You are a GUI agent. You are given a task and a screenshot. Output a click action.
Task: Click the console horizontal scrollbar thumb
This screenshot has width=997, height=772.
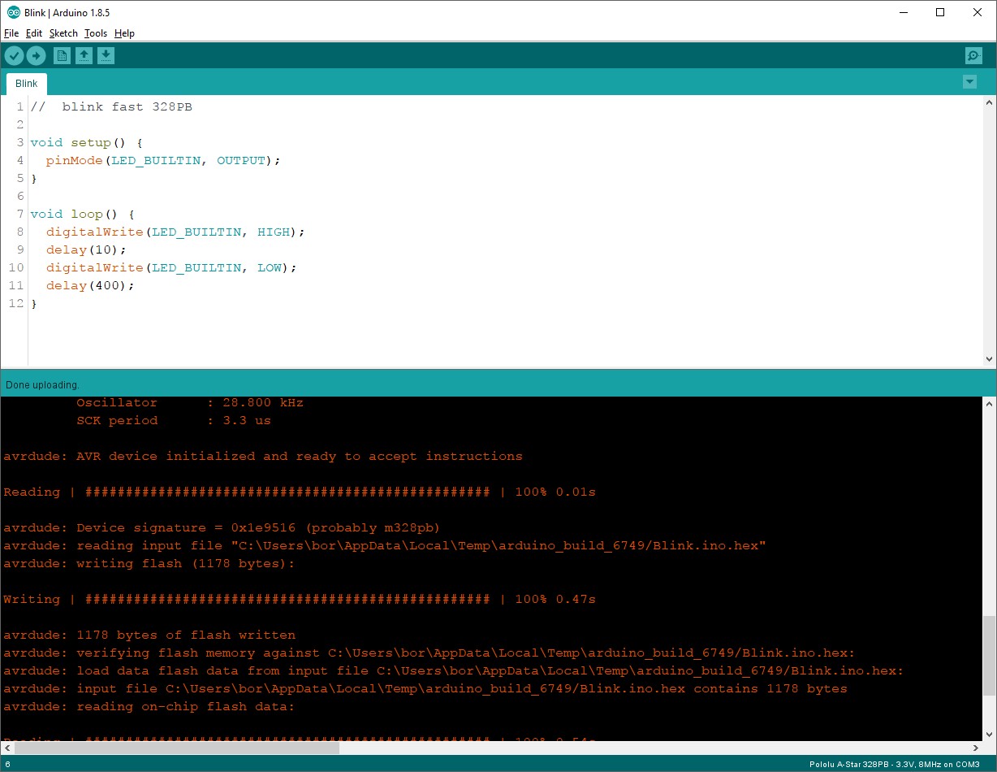[x=177, y=748]
